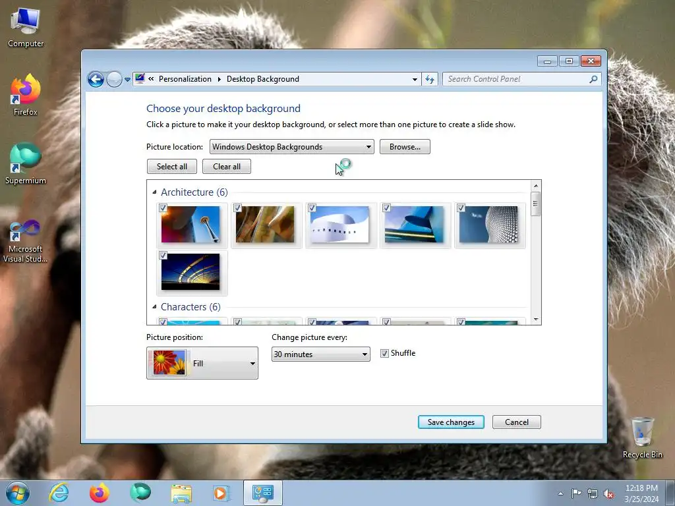The image size is (675, 506).
Task: Open Picture location combo box
Action: click(x=292, y=147)
